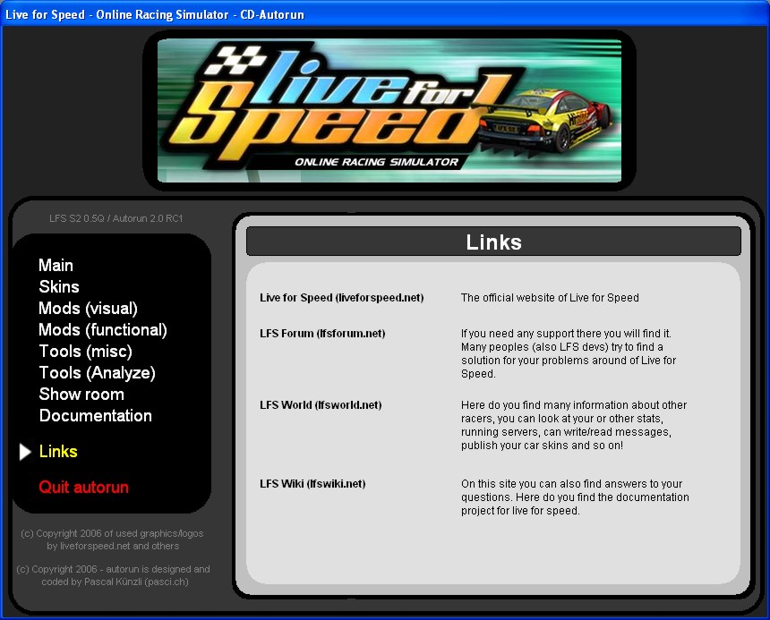
Task: Open LFS Forum (lfsforum.net) link
Action: tap(322, 334)
